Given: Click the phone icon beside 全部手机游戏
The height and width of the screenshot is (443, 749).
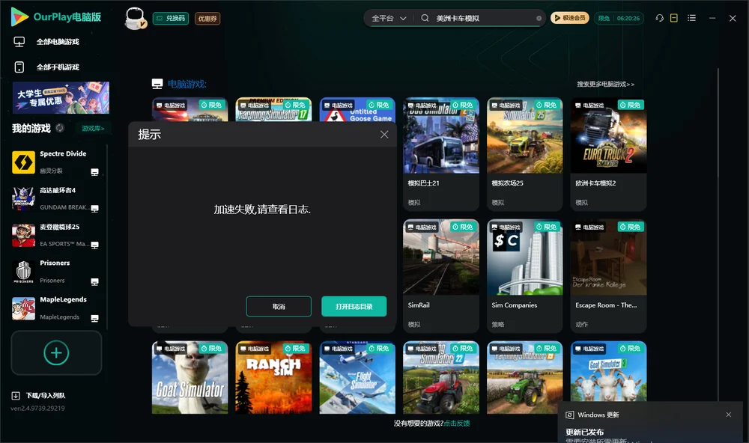Looking at the screenshot, I should pyautogui.click(x=19, y=67).
